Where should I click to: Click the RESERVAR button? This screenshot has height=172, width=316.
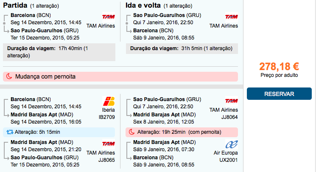[x=279, y=94]
